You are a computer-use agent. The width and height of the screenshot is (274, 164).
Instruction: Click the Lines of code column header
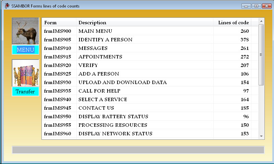233,23
